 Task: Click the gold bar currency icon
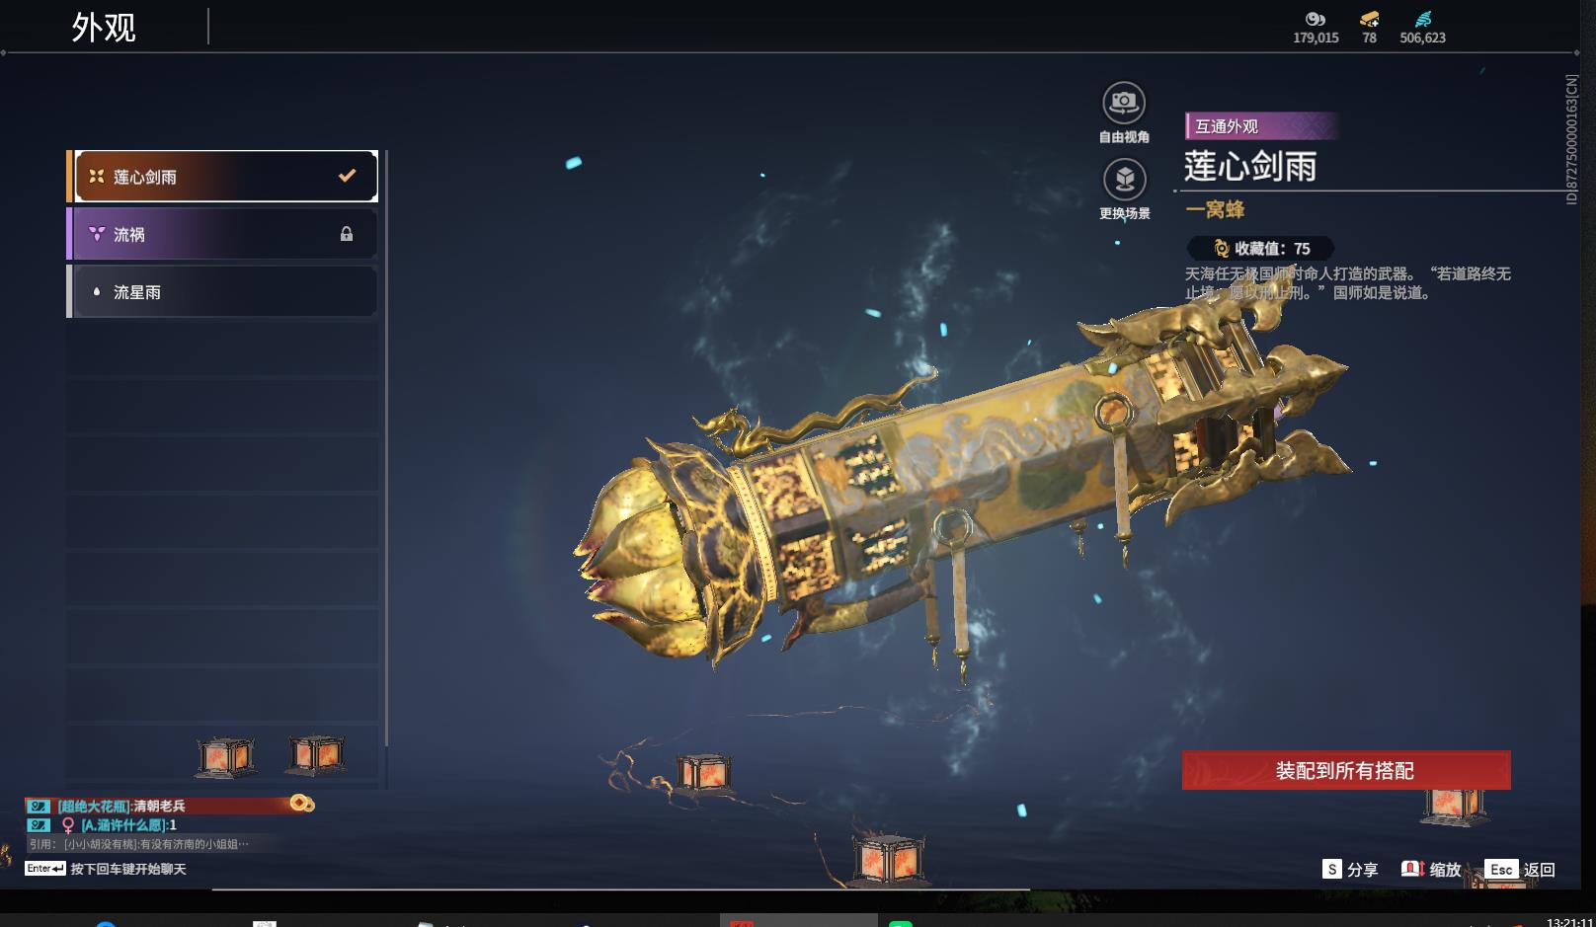[x=1369, y=19]
